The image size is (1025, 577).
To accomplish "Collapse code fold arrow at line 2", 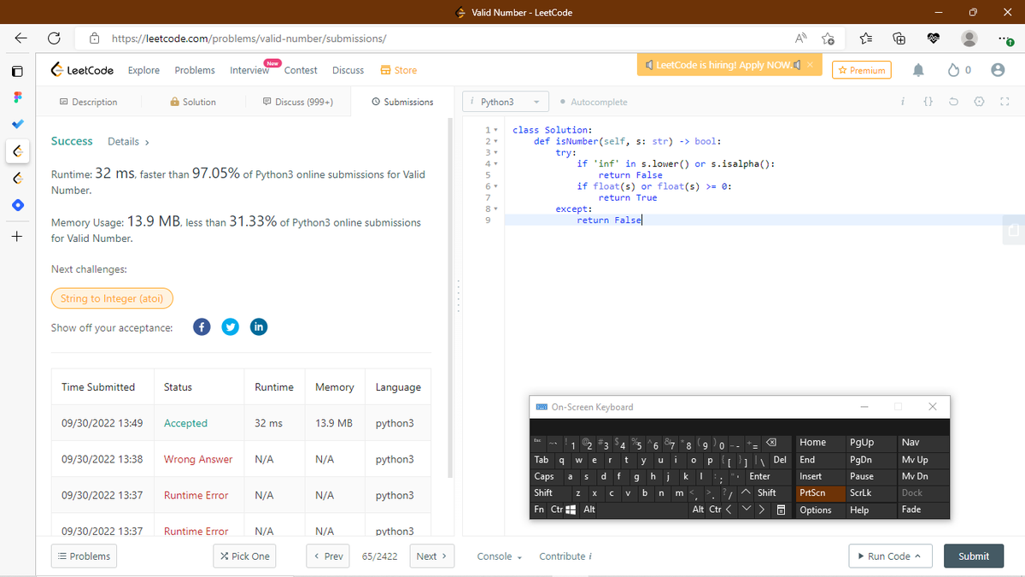I will [496, 142].
